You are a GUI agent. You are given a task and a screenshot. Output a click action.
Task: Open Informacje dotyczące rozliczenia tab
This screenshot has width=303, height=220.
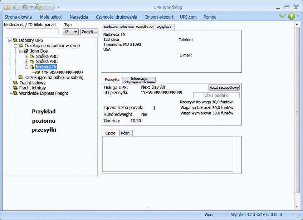[x=139, y=80]
